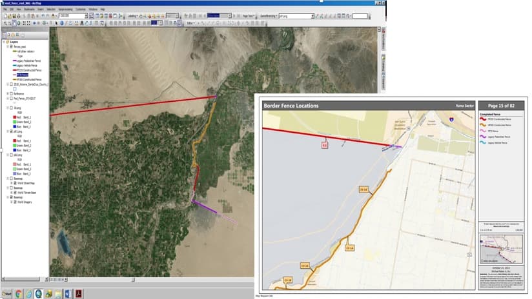Open Word from the taskbar
Screen dimensions: 532x299
point(68,294)
